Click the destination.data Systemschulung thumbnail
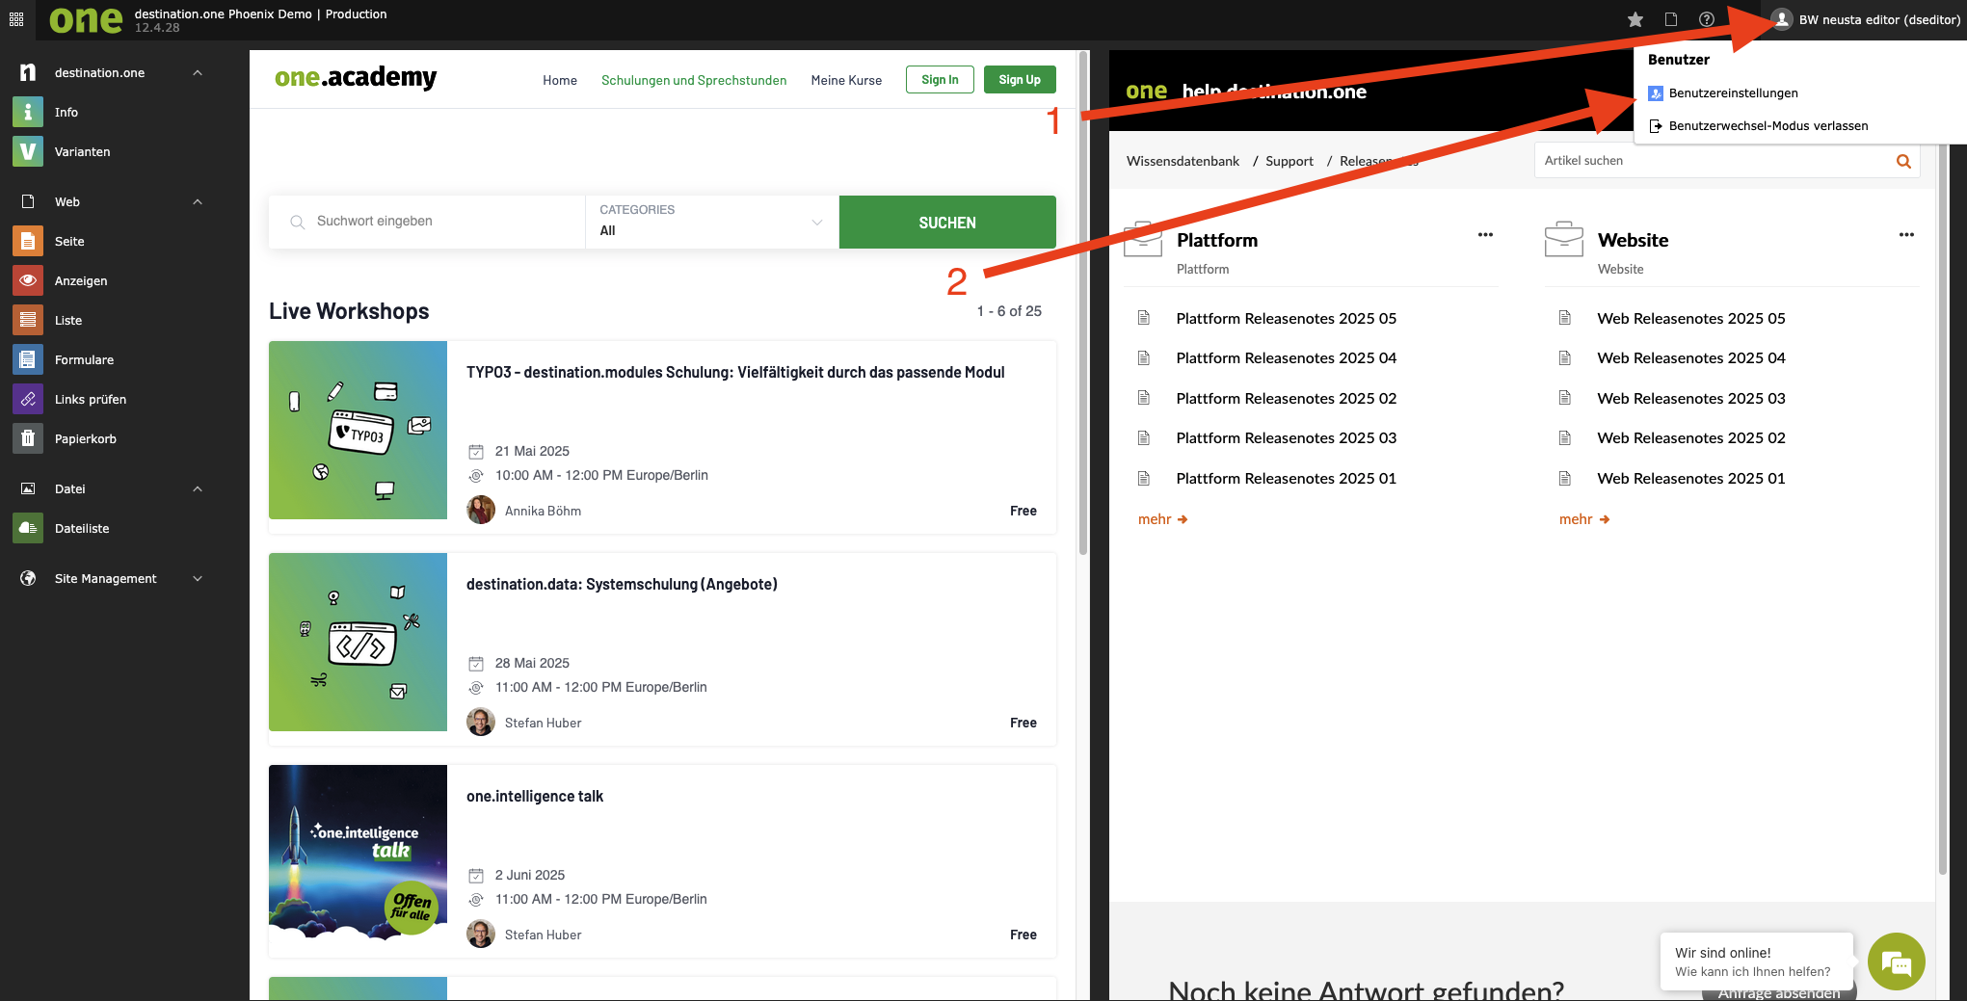The height and width of the screenshot is (1001, 1967). tap(358, 642)
